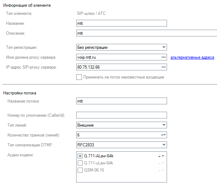Click reorder arrows for G.711-uLaw-64k codec
Image resolution: width=217 pixels, height=186 pixels.
click(x=161, y=163)
